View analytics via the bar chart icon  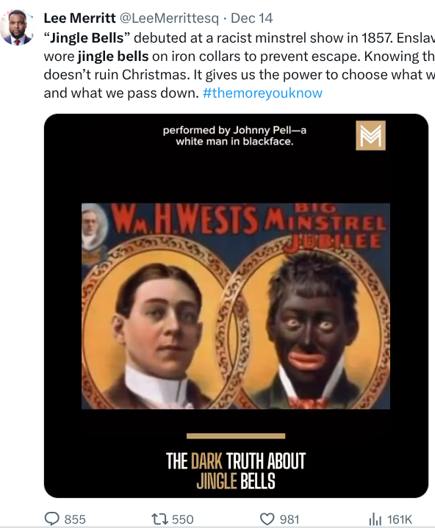click(375, 519)
